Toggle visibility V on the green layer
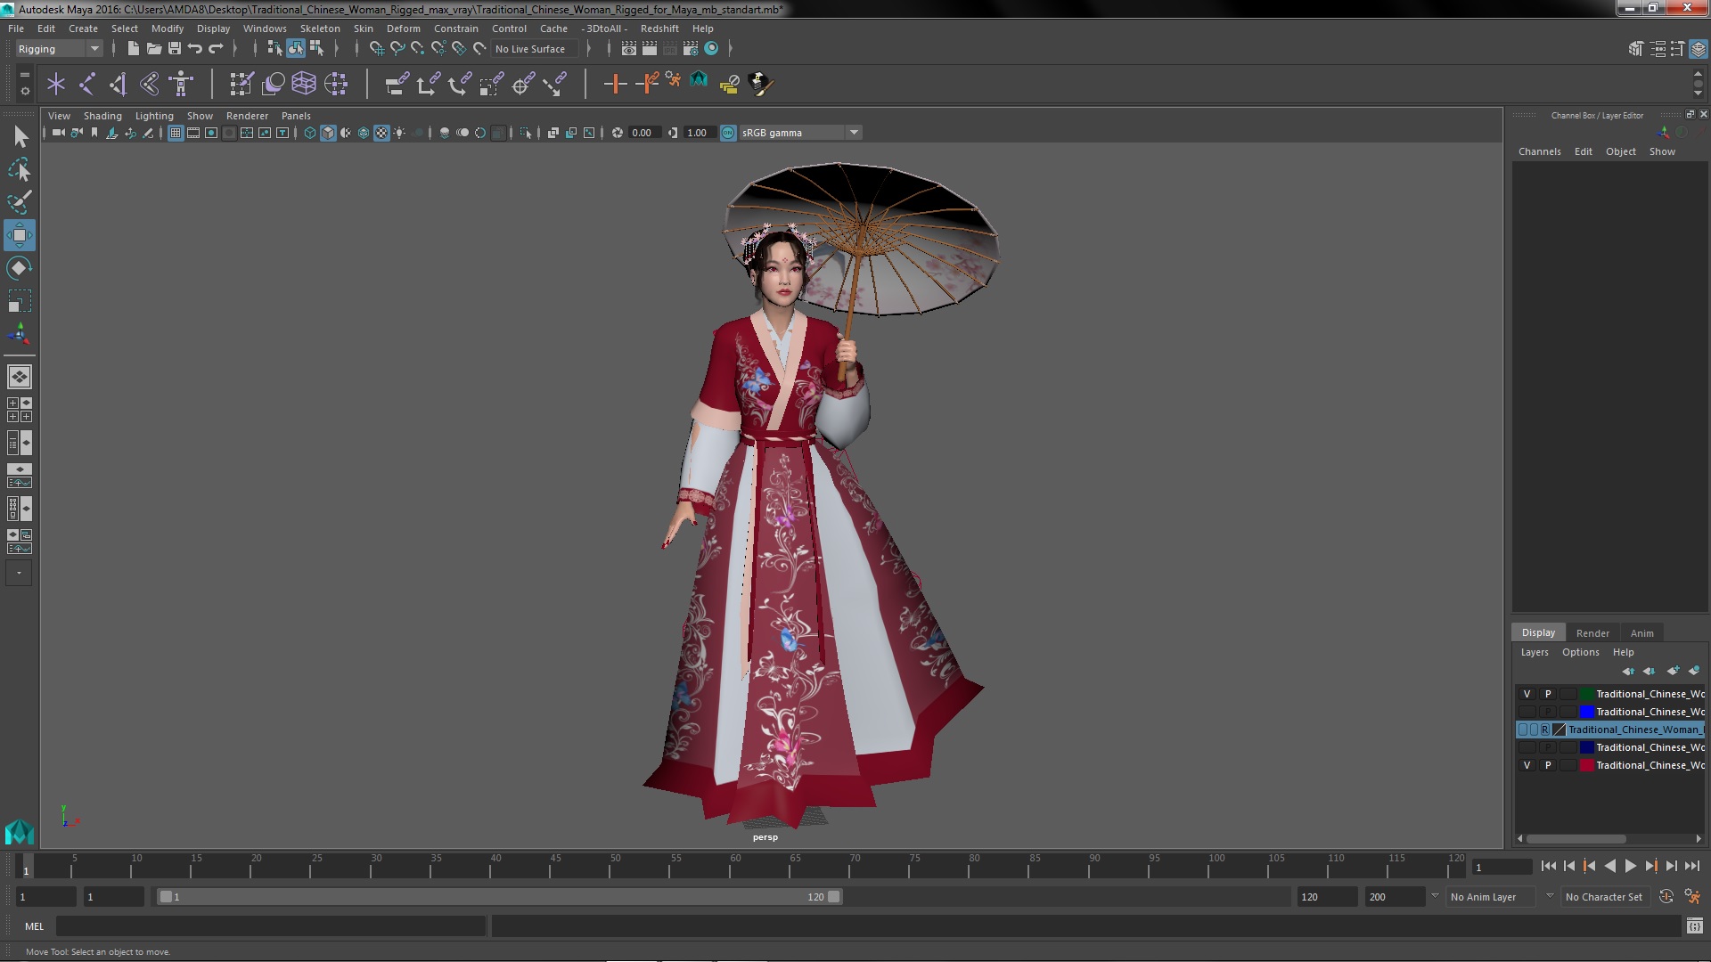 1527,694
